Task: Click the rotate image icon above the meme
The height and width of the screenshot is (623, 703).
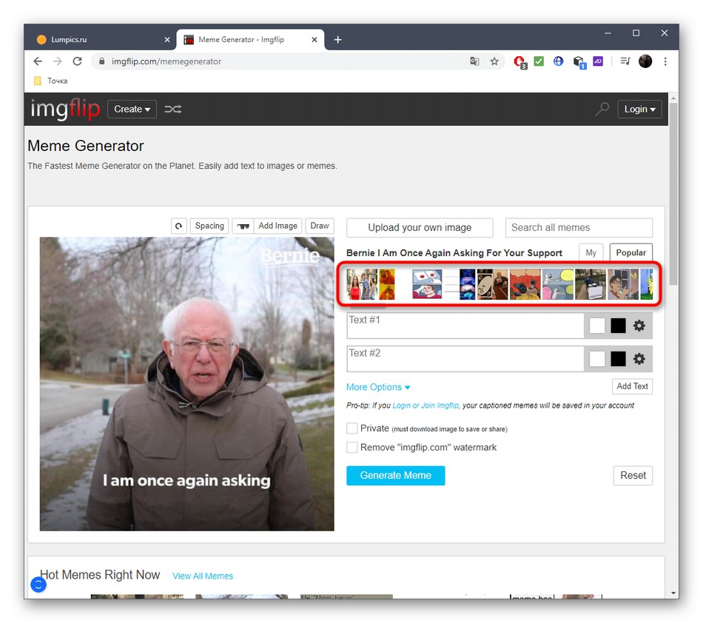Action: (x=178, y=226)
